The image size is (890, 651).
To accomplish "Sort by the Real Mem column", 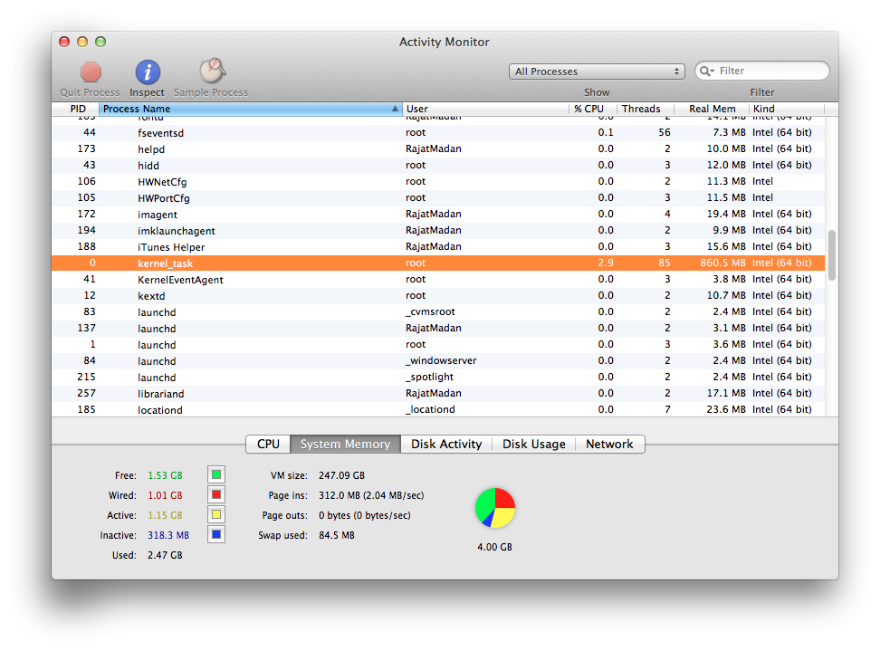I will pyautogui.click(x=712, y=109).
